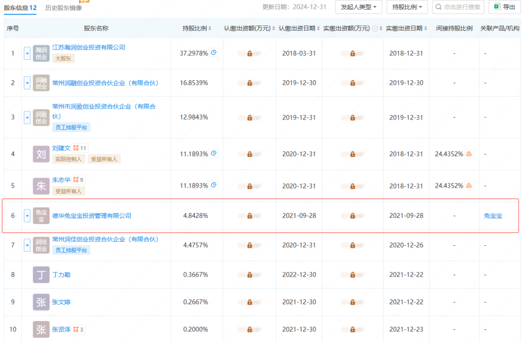Click VIP lock on 刘建文 认缴出资额

[249, 154]
